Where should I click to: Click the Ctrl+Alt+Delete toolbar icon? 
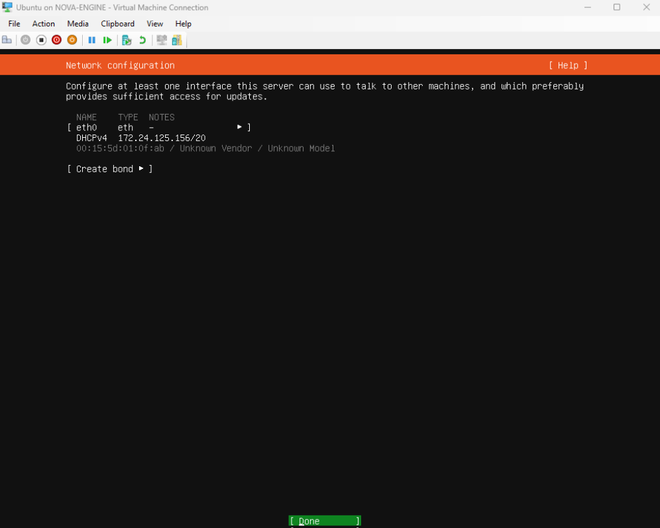click(7, 40)
